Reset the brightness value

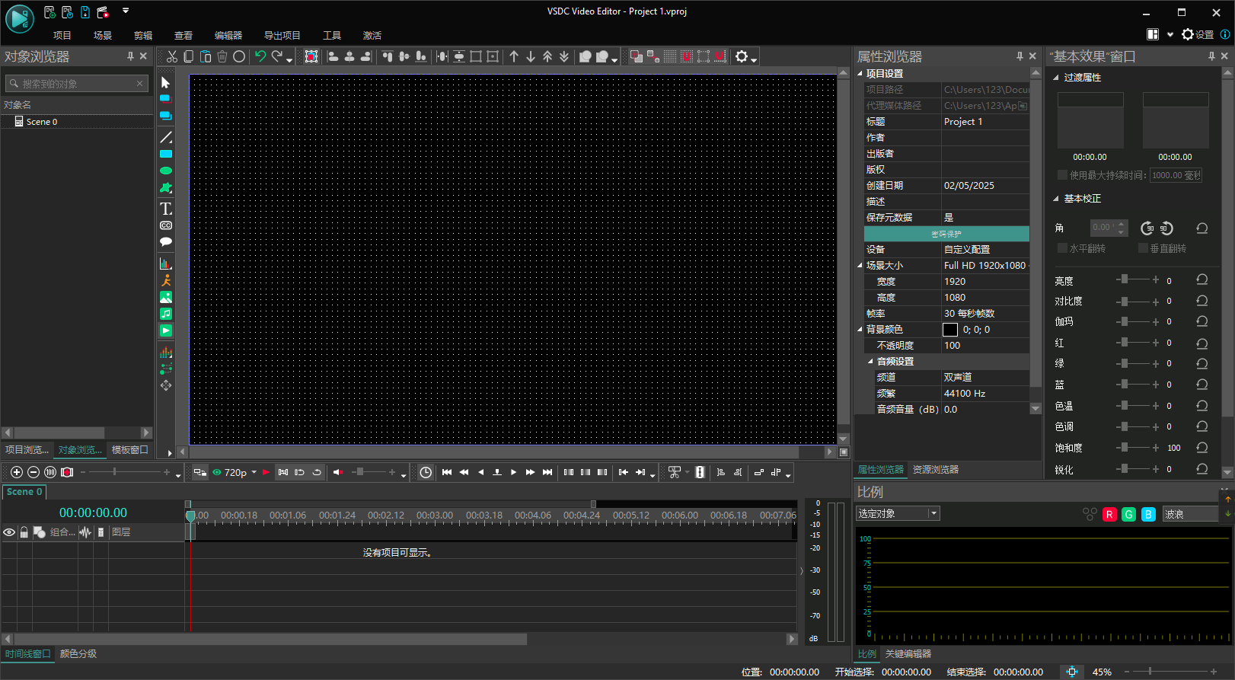[1202, 280]
